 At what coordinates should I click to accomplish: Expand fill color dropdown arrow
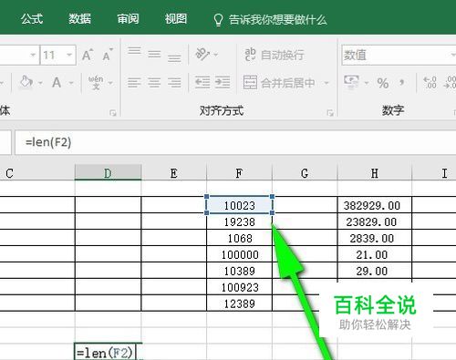coord(41,83)
